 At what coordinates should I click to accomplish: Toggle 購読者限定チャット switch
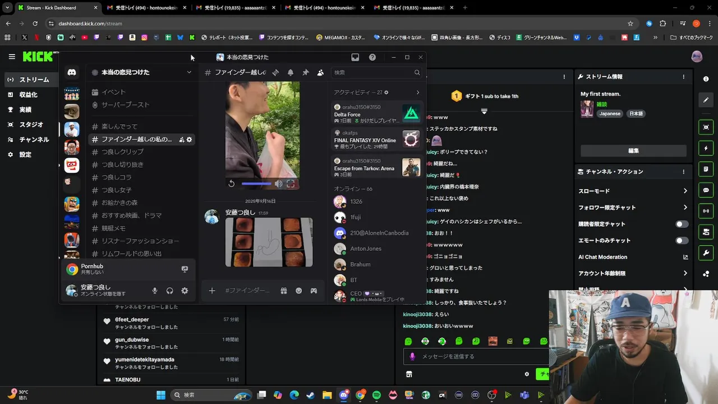pyautogui.click(x=682, y=224)
